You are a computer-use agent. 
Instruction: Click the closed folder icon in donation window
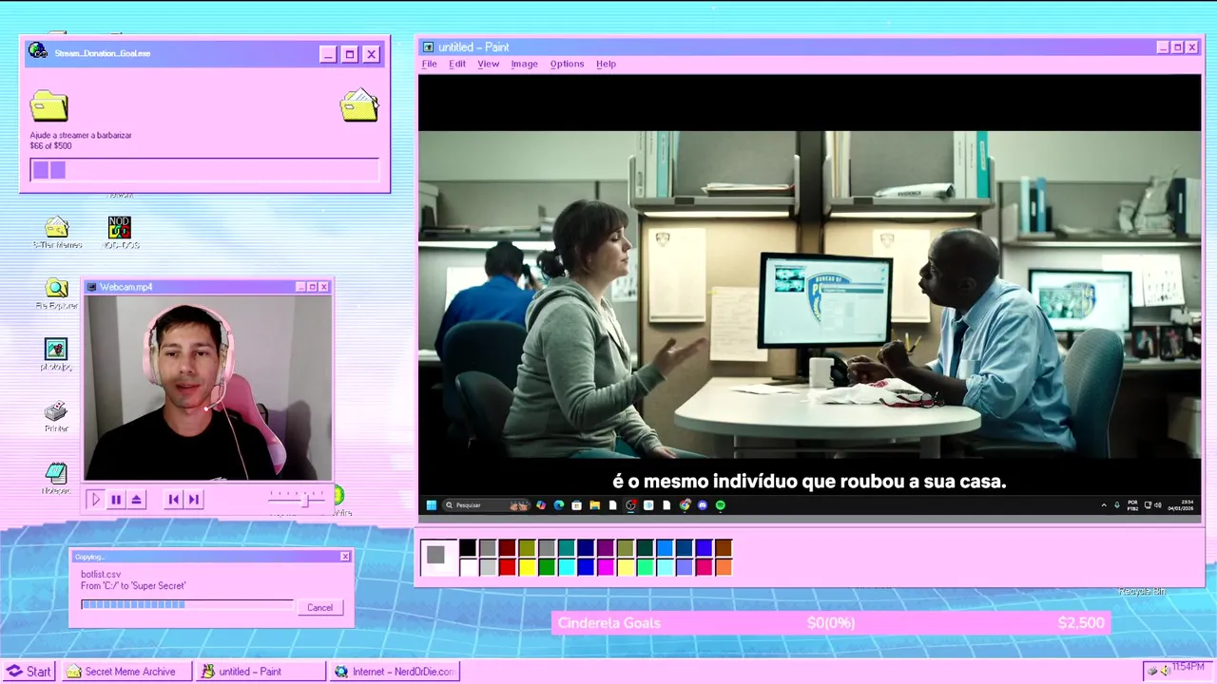pyautogui.click(x=48, y=105)
